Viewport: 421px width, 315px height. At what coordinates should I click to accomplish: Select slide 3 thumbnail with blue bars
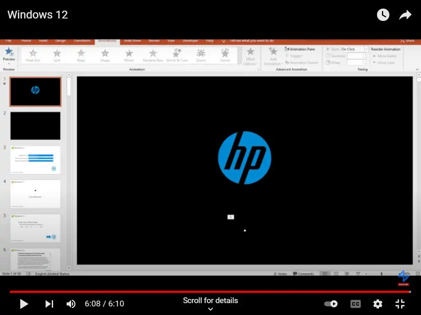tap(35, 160)
